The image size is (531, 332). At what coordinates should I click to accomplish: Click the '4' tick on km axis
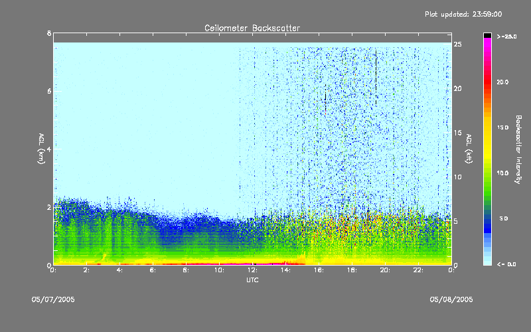[x=49, y=149]
